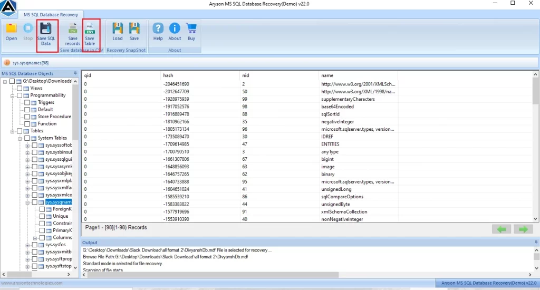Select the ForeignK tree item
This screenshot has height=290, width=540.
coord(62,209)
